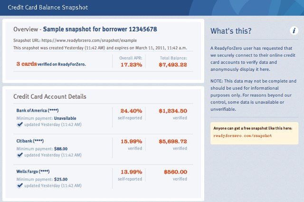Screen dimensions: 304x202
Task: Click the total balance $7,493.22
Action: 173,65
